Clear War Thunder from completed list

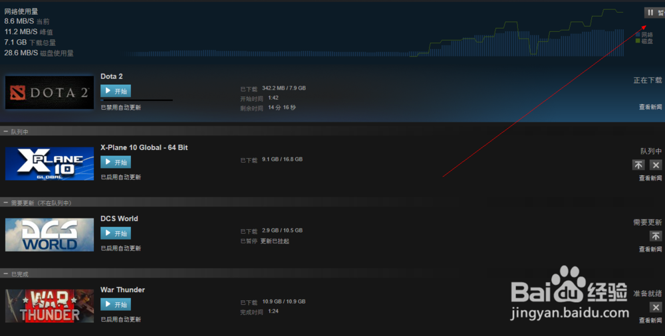click(656, 307)
